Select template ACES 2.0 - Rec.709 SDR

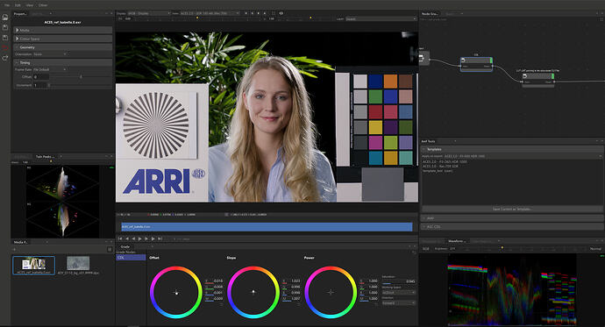click(440, 167)
